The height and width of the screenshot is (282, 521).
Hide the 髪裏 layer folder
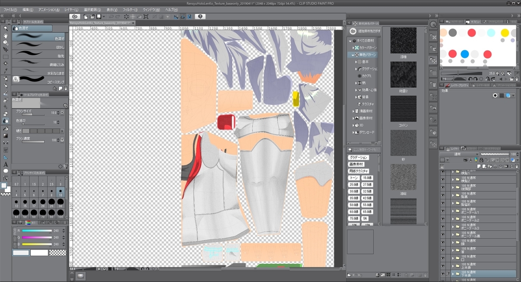coord(442,195)
